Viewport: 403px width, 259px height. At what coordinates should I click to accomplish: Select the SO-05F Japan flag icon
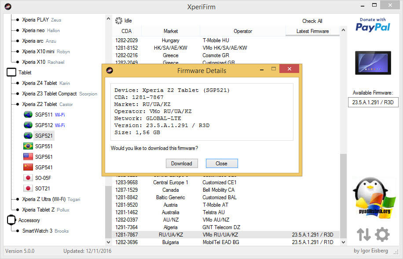(28, 178)
